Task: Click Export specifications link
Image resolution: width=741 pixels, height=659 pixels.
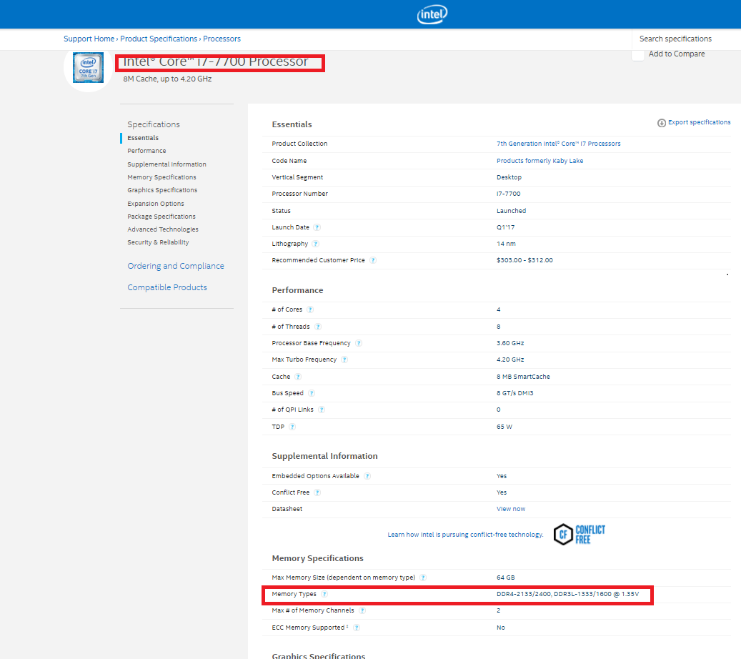Action: pos(699,122)
